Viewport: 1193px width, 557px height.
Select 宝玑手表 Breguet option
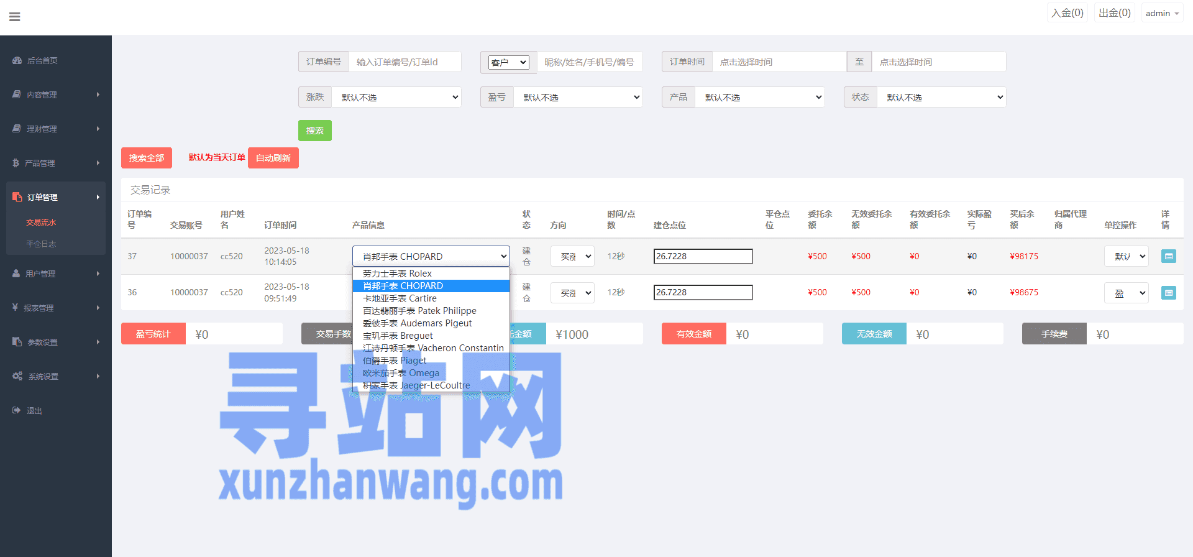431,336
